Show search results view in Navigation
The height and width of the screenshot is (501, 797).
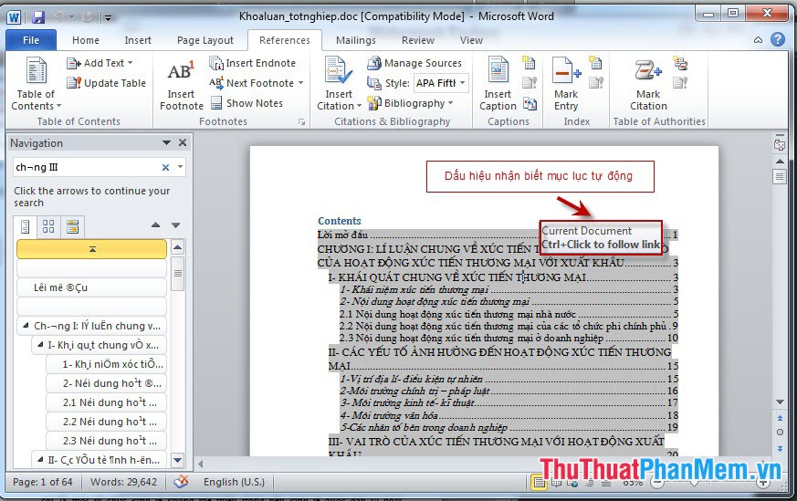tap(72, 226)
